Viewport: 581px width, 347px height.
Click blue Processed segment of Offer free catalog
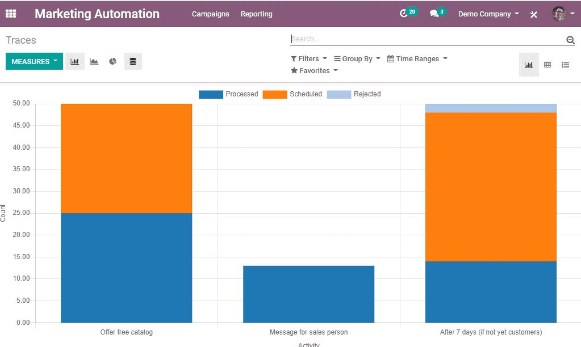coord(126,268)
